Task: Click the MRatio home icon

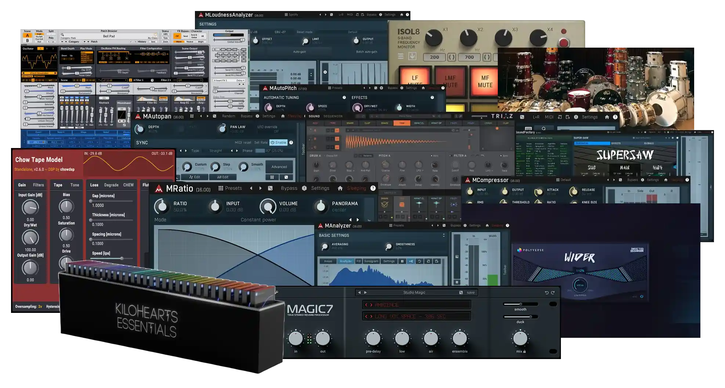Action: (x=340, y=188)
